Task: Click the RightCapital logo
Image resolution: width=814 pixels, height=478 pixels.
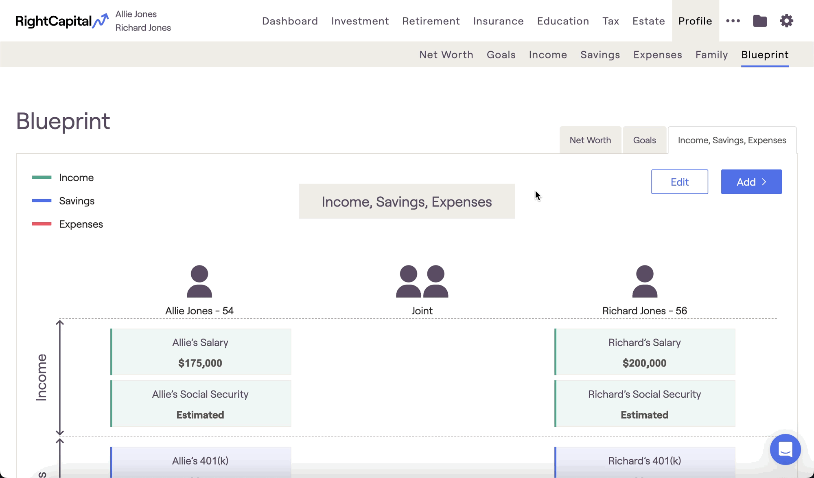Action: tap(62, 21)
